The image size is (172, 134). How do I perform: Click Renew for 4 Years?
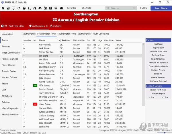point(158,90)
